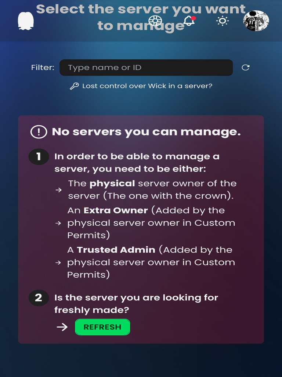
Task: Open the user profile avatar
Action: pyautogui.click(x=256, y=21)
